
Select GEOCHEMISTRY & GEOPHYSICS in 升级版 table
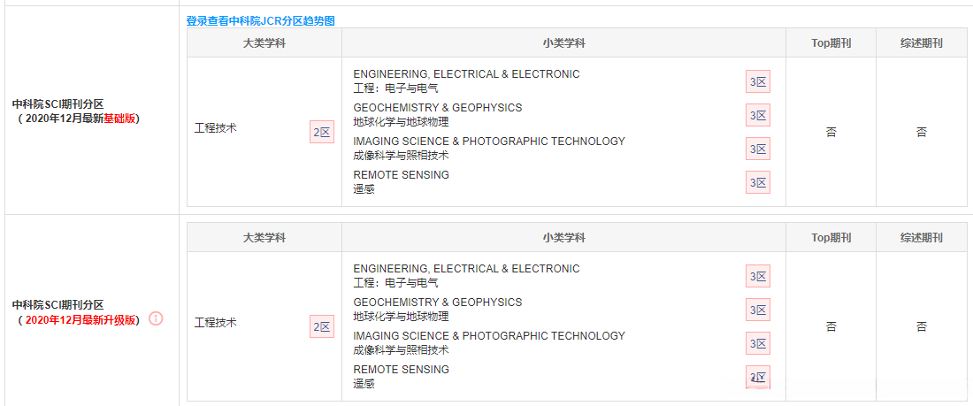(437, 303)
